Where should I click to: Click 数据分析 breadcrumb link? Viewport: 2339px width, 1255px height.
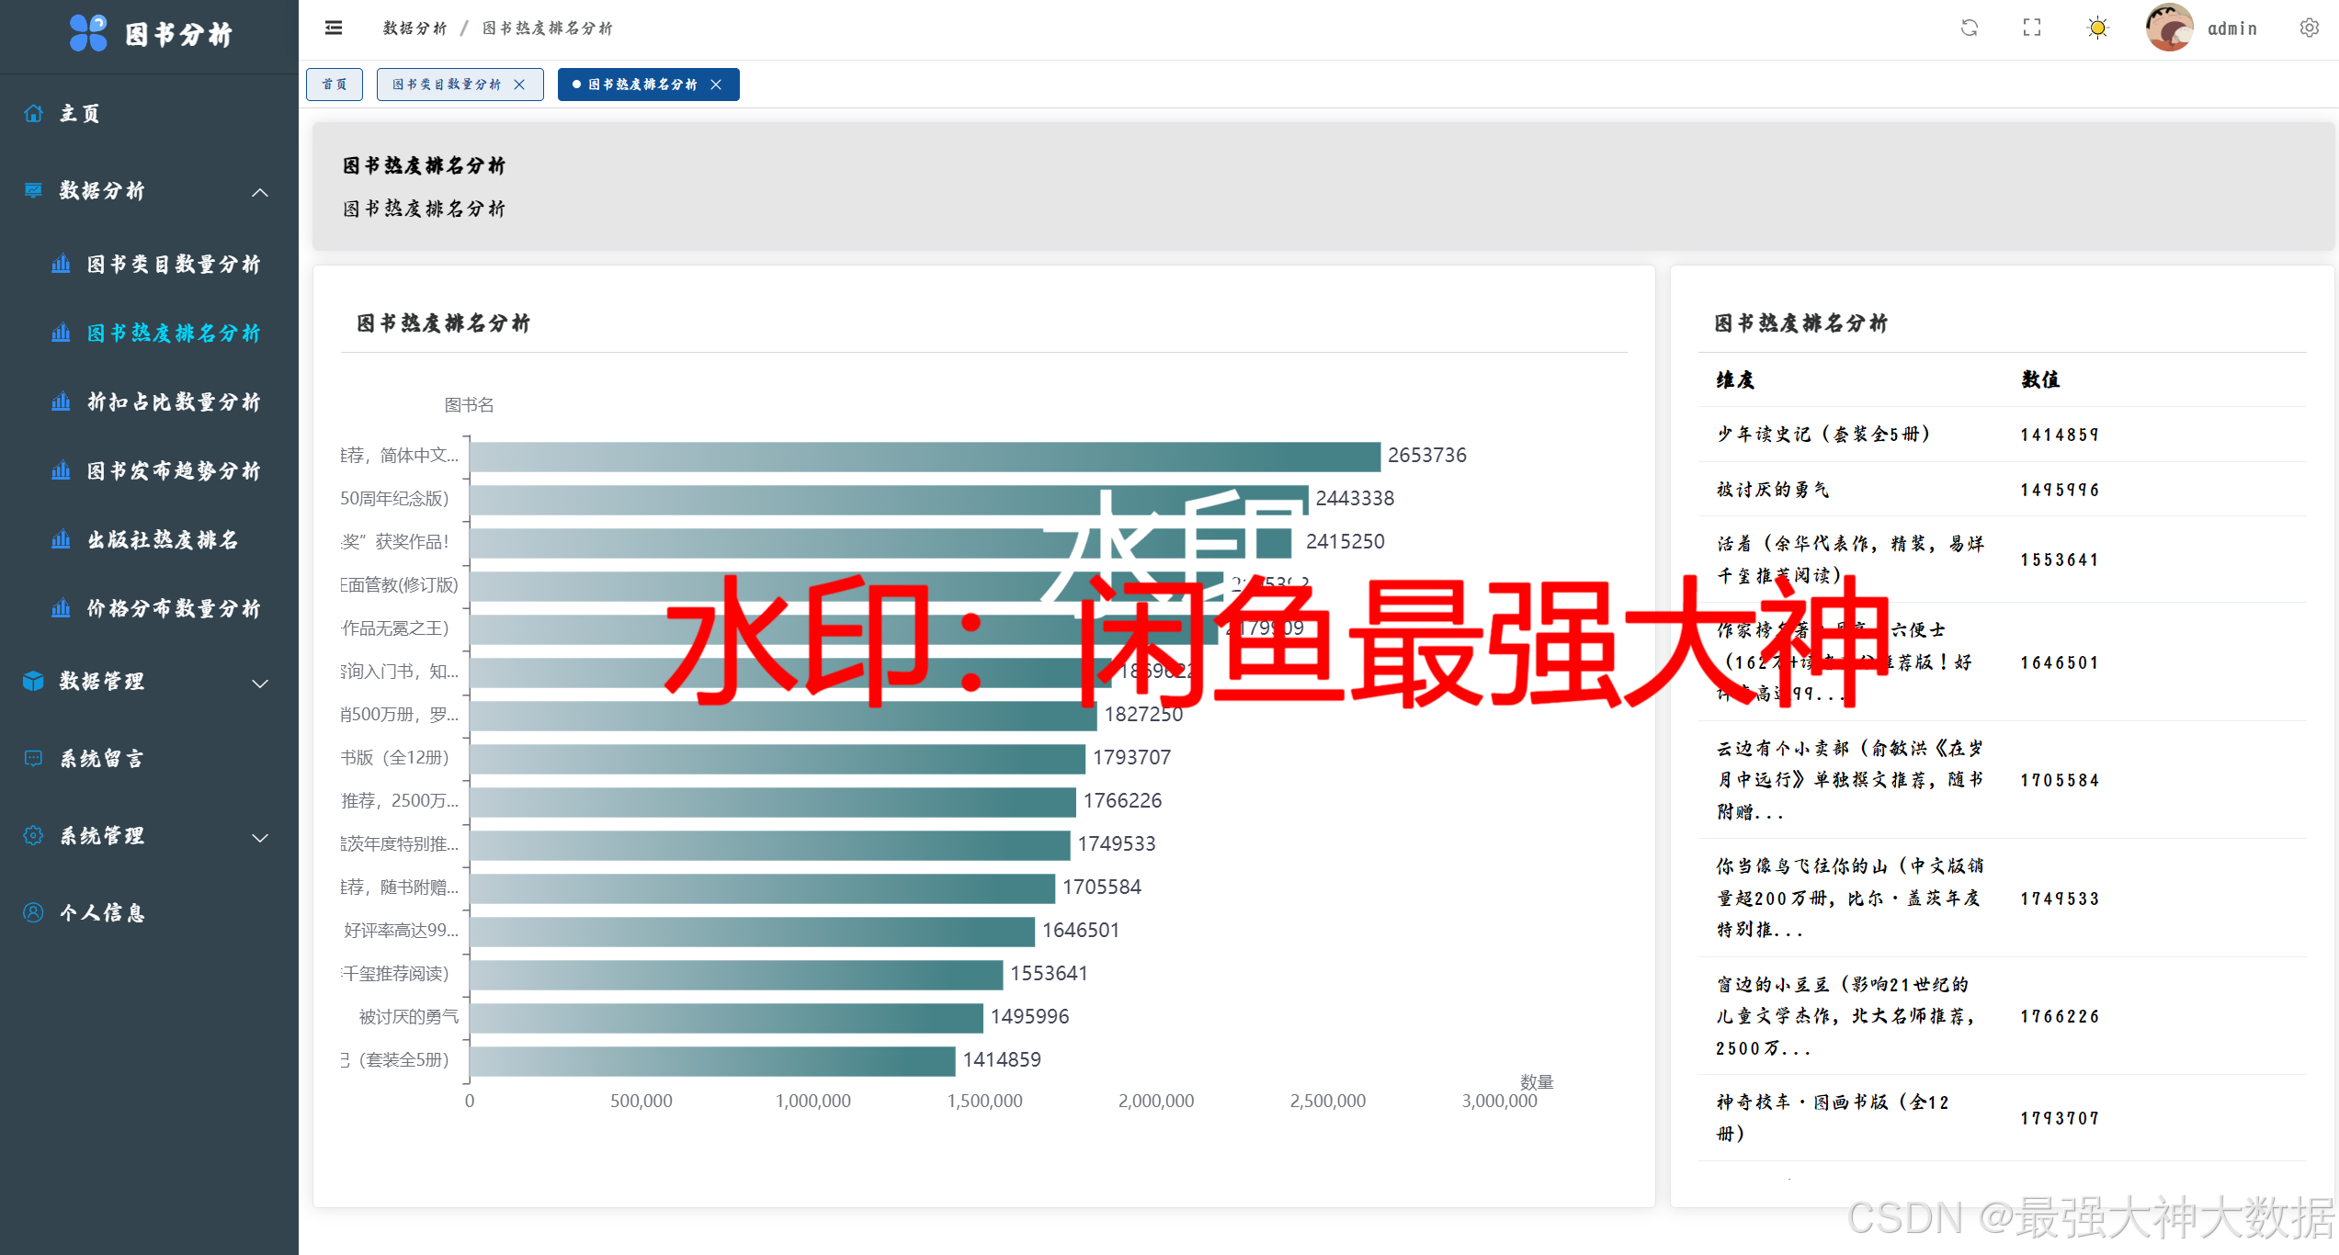coord(414,28)
